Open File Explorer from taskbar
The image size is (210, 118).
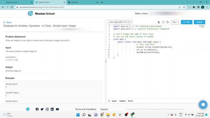click(x=108, y=115)
